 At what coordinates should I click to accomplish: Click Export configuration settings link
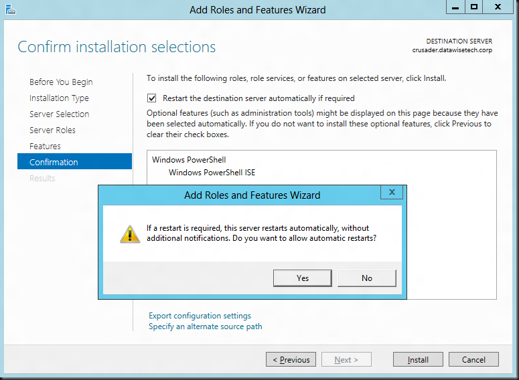(200, 316)
